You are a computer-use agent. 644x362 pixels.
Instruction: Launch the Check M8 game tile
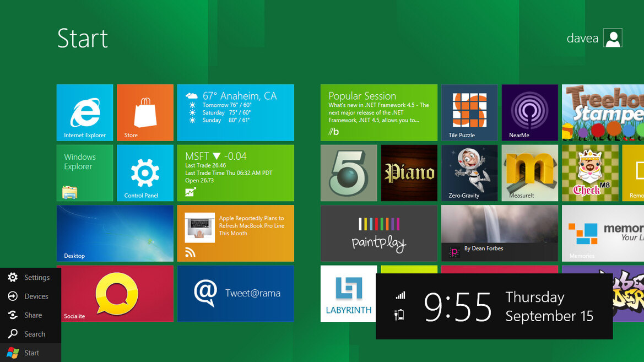(590, 173)
